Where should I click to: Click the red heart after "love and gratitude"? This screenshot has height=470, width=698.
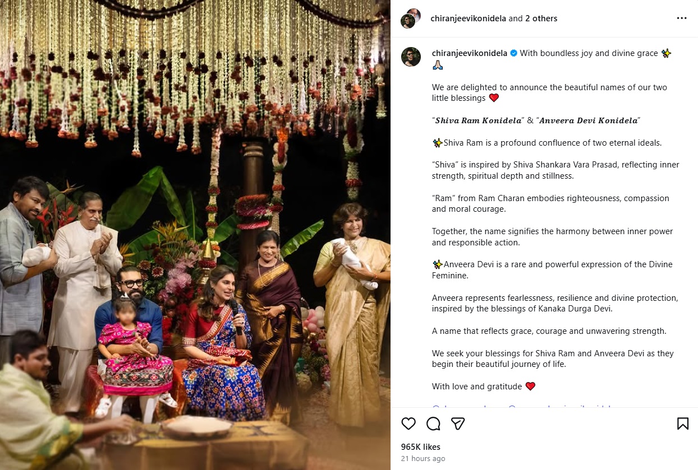tap(530, 387)
